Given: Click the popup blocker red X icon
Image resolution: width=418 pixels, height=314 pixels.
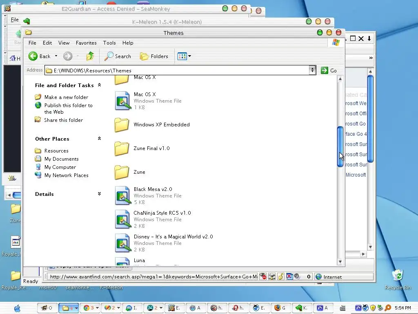Looking at the screenshot, I should 289,277.
